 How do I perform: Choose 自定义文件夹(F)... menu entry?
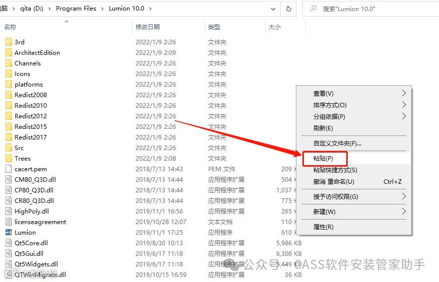(354, 143)
